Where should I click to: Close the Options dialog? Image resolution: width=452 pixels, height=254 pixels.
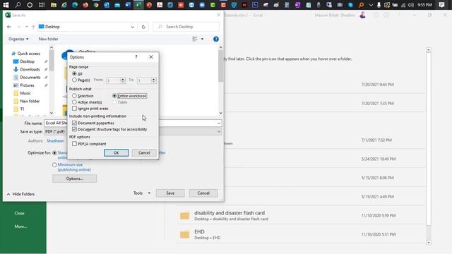pos(151,57)
